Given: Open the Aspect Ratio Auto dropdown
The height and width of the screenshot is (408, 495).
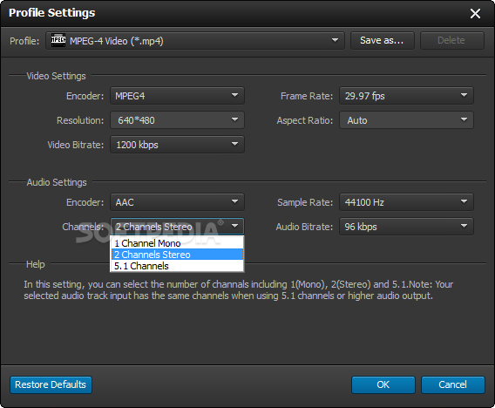Looking at the screenshot, I should pos(406,120).
